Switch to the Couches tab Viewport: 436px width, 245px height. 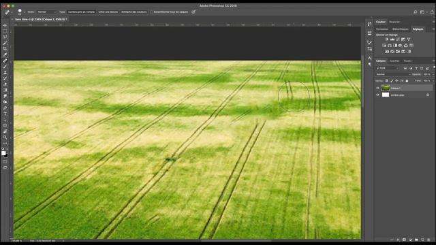[x=394, y=61]
